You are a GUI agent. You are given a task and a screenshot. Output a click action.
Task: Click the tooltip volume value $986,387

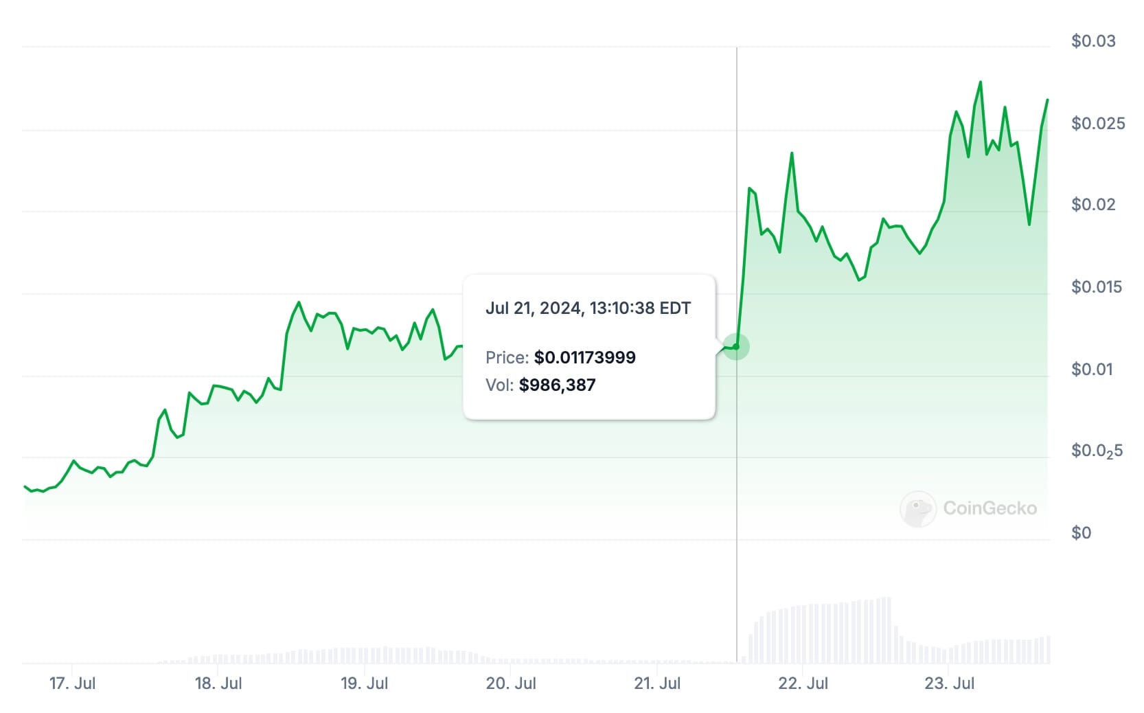[558, 385]
